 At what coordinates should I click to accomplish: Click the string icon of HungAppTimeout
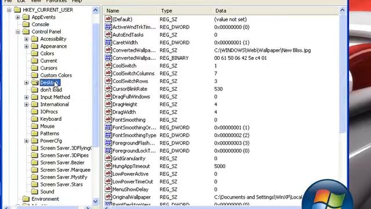click(x=108, y=166)
